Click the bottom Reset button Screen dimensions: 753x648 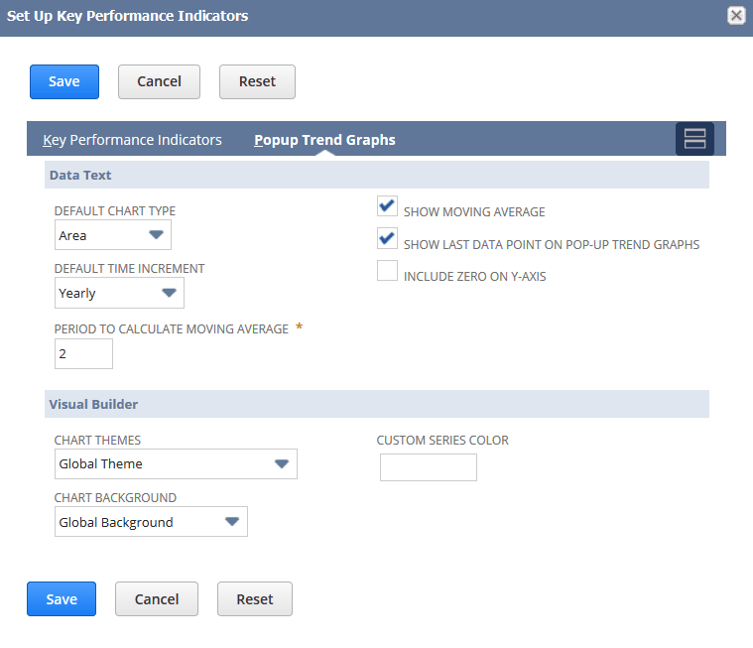255,599
